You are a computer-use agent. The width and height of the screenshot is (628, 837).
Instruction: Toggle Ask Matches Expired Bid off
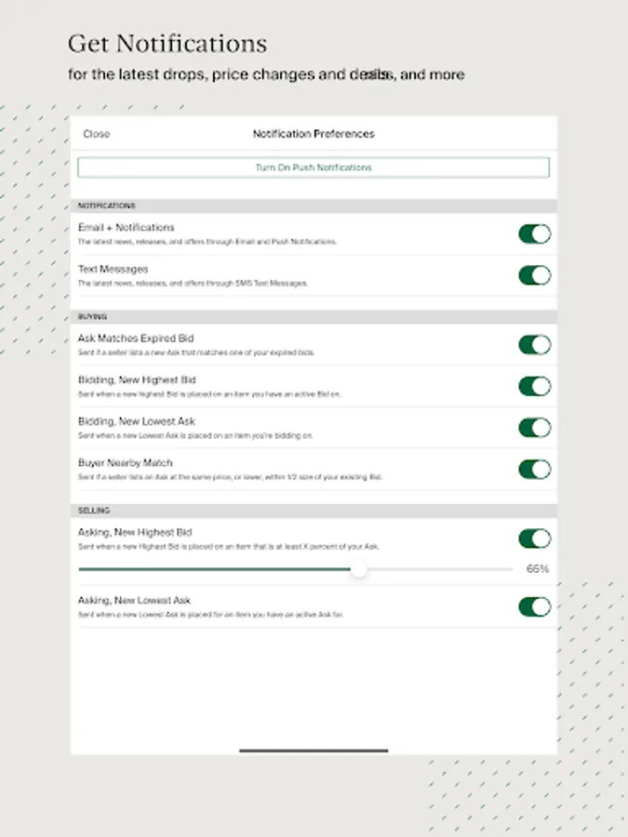pyautogui.click(x=535, y=344)
